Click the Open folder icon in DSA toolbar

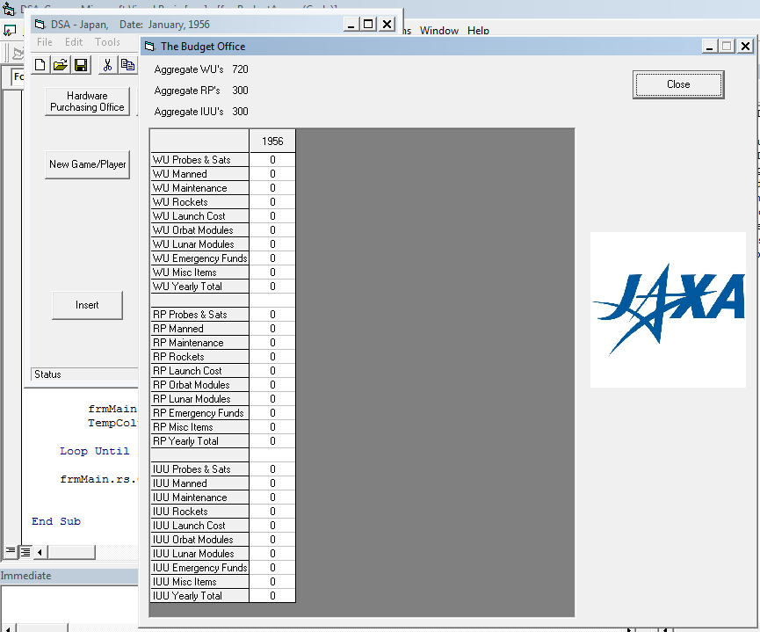pos(61,65)
